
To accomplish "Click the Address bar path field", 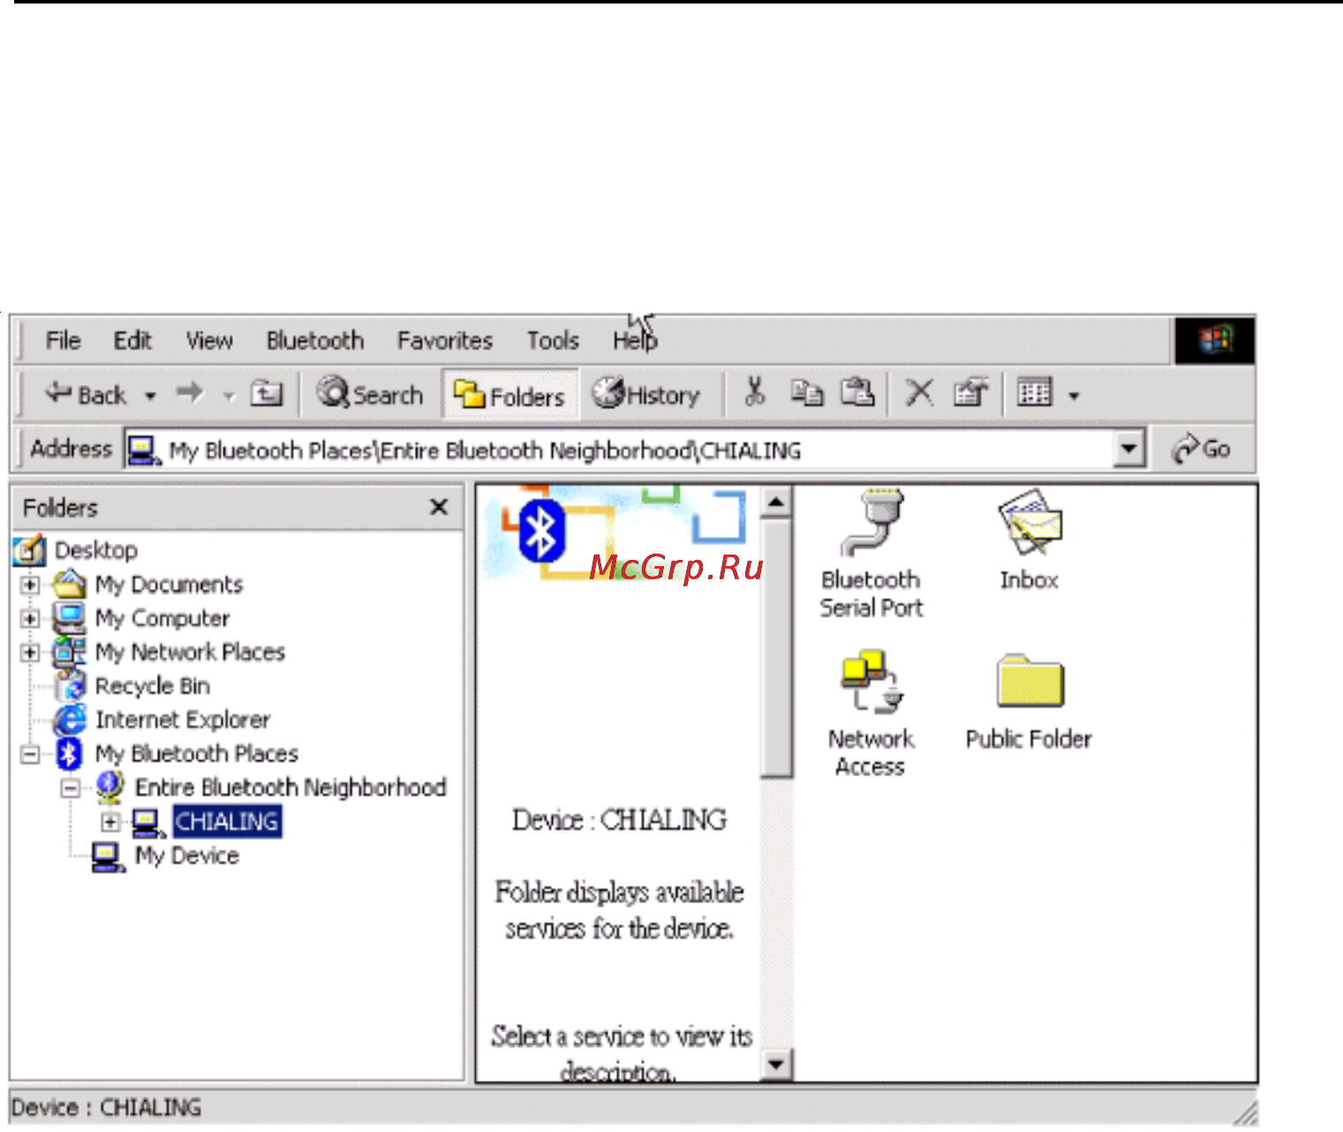I will tap(618, 449).
